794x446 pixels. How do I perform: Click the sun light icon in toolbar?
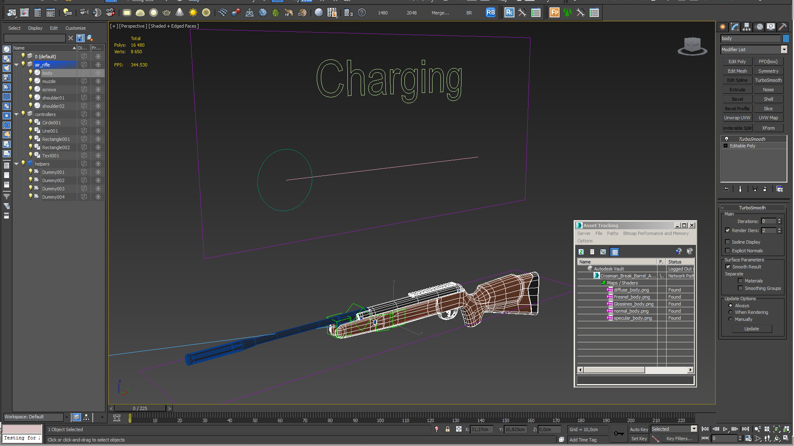pyautogui.click(x=193, y=13)
